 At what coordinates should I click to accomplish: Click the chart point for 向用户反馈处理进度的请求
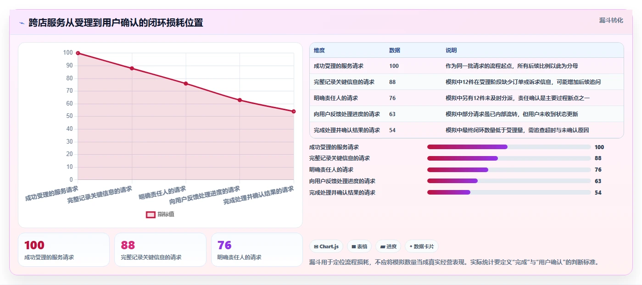240,100
